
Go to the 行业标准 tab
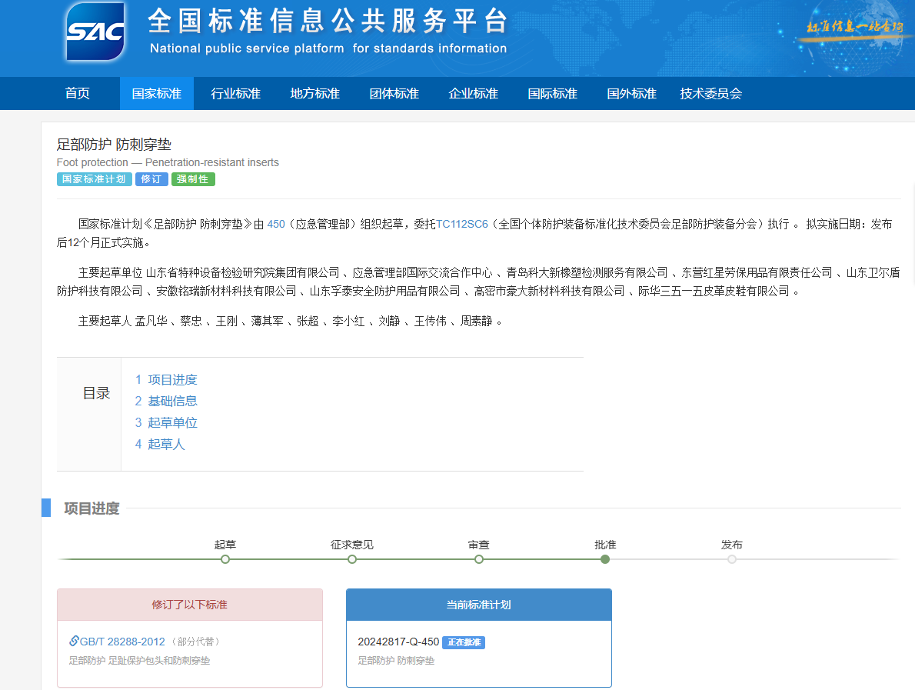[x=236, y=93]
